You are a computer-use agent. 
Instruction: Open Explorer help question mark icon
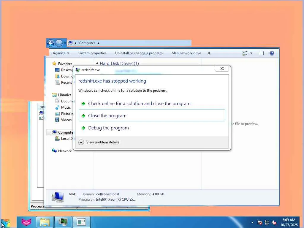click(272, 53)
